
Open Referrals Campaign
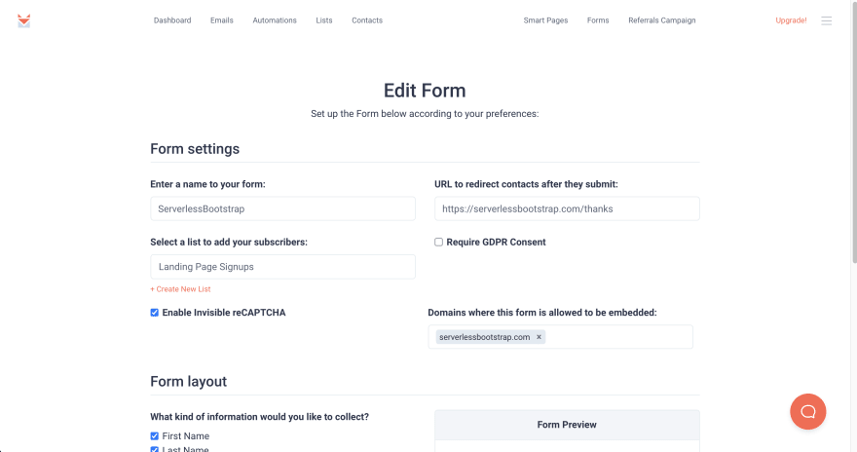(662, 20)
